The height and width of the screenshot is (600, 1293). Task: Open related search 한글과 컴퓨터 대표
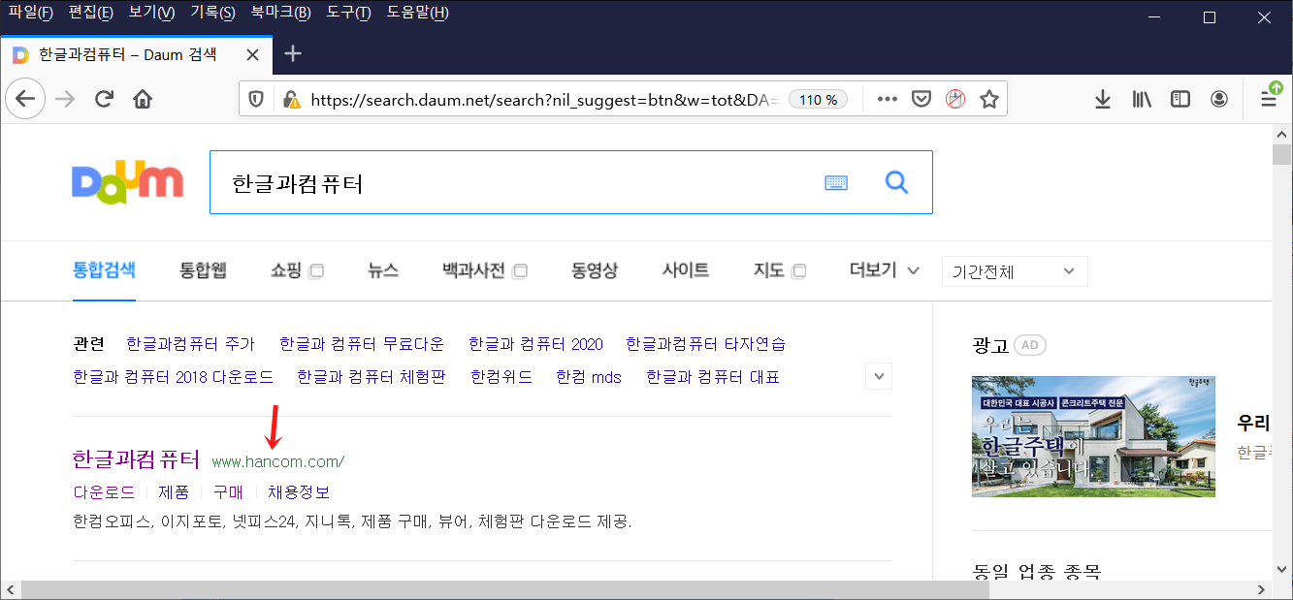[x=713, y=376]
